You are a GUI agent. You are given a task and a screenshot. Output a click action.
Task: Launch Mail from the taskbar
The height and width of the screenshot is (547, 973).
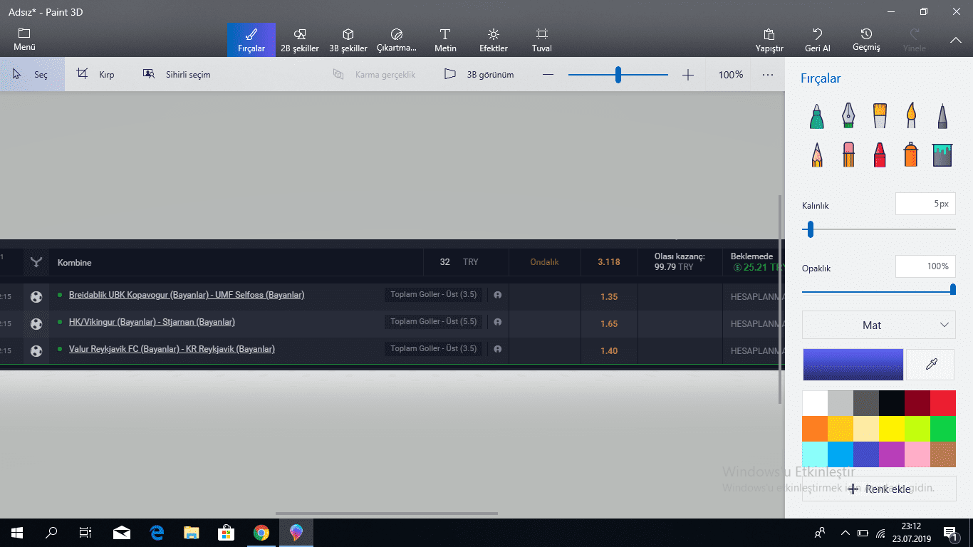pos(122,533)
